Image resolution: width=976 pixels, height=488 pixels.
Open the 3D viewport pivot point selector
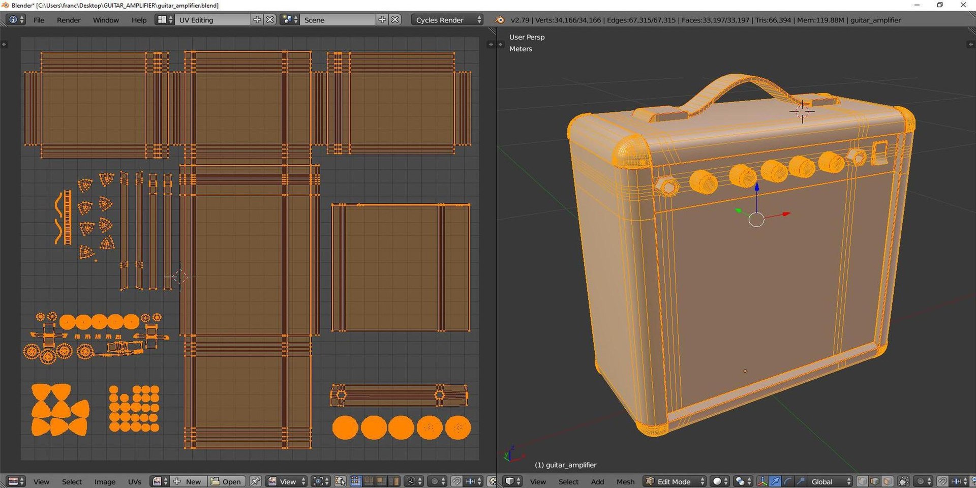point(743,481)
